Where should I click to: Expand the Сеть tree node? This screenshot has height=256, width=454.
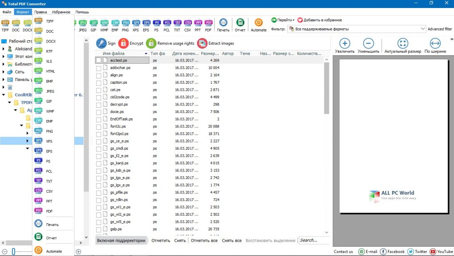(4, 72)
